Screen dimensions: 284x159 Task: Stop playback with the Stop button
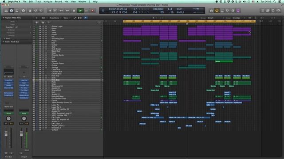[74, 11]
